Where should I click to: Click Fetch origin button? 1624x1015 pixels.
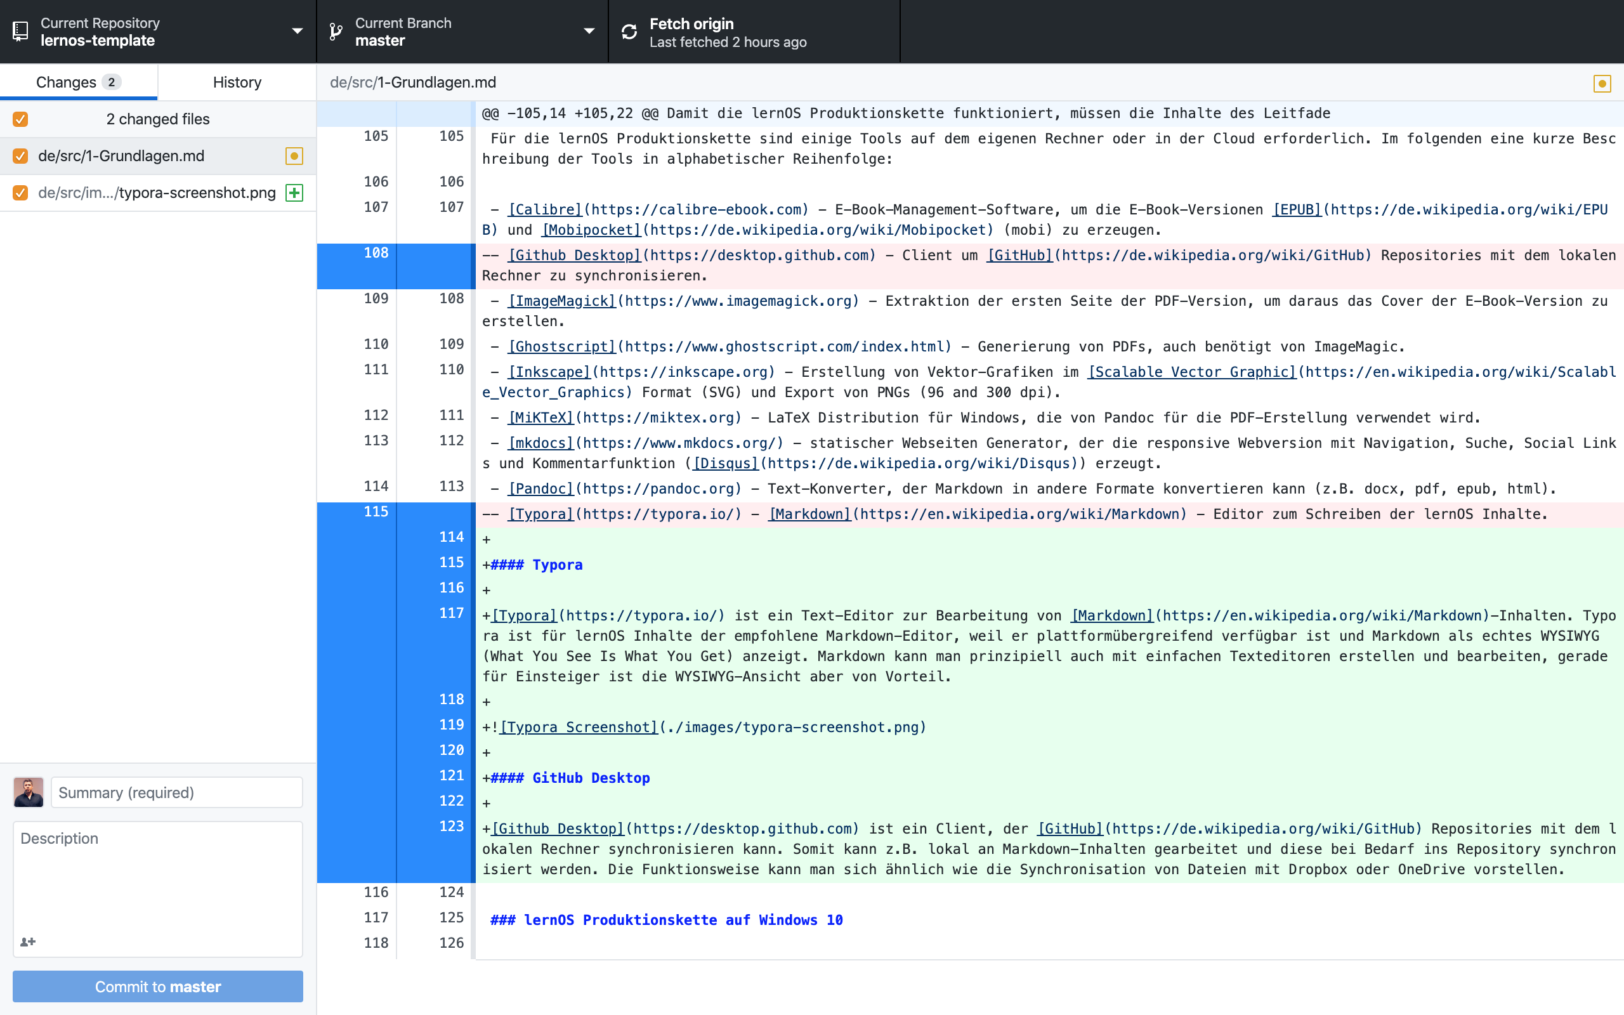(x=754, y=32)
